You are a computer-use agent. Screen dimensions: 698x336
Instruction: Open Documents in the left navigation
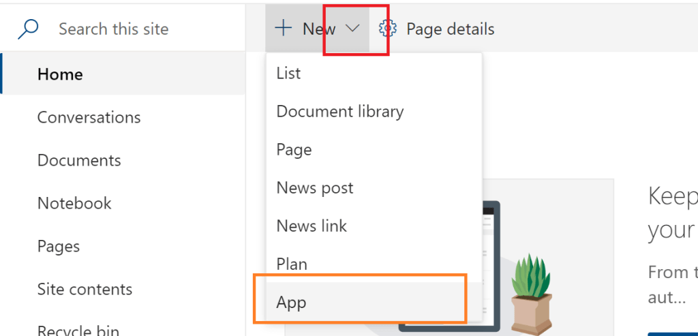click(79, 160)
